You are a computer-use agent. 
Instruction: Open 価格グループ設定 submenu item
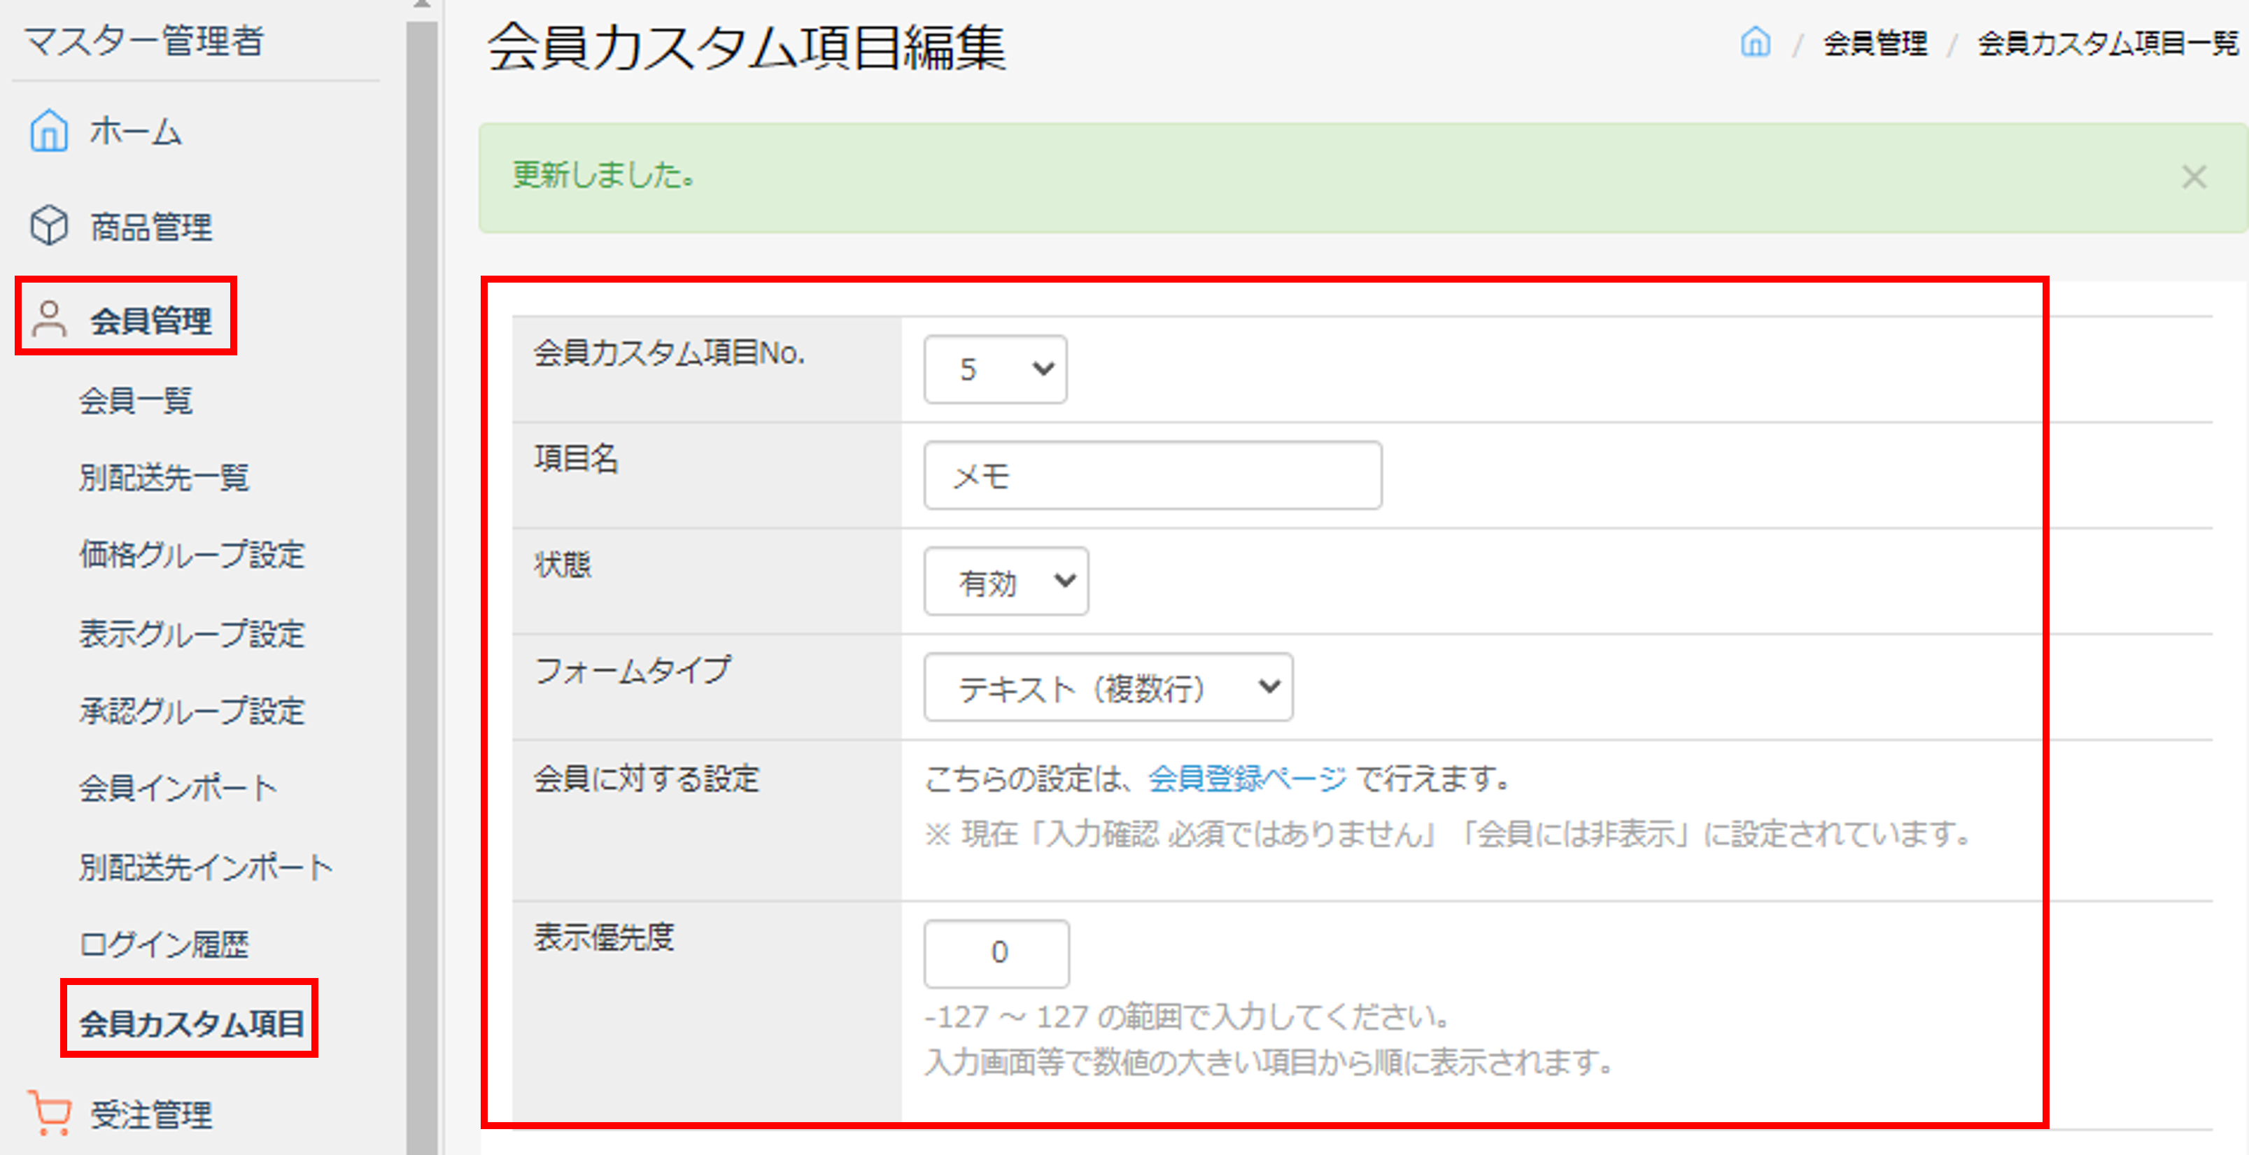(192, 554)
